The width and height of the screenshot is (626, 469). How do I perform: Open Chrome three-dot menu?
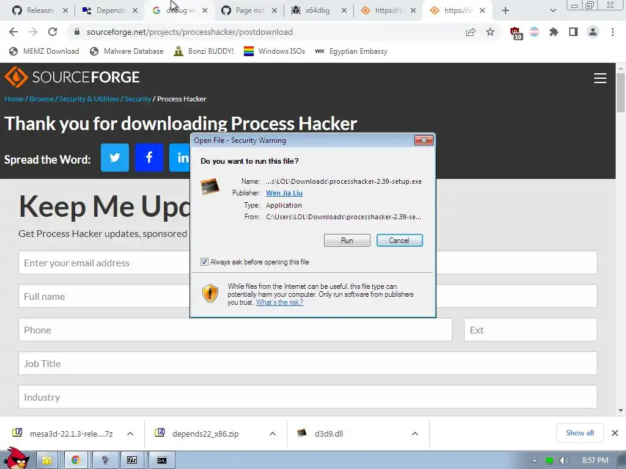613,32
